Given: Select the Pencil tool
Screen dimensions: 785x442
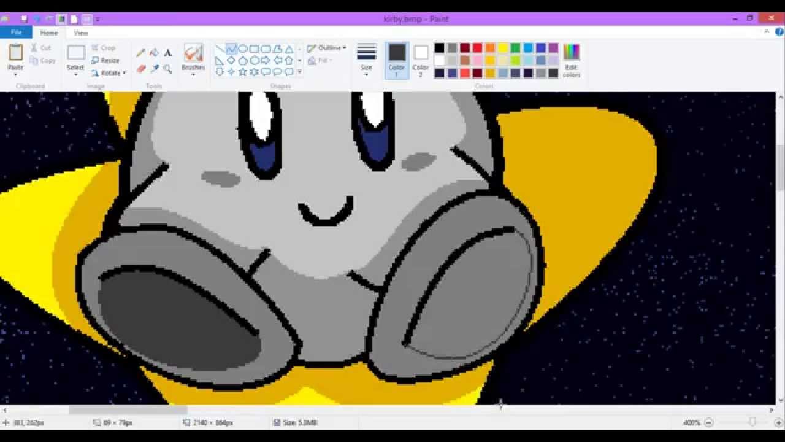Looking at the screenshot, I should coord(140,53).
